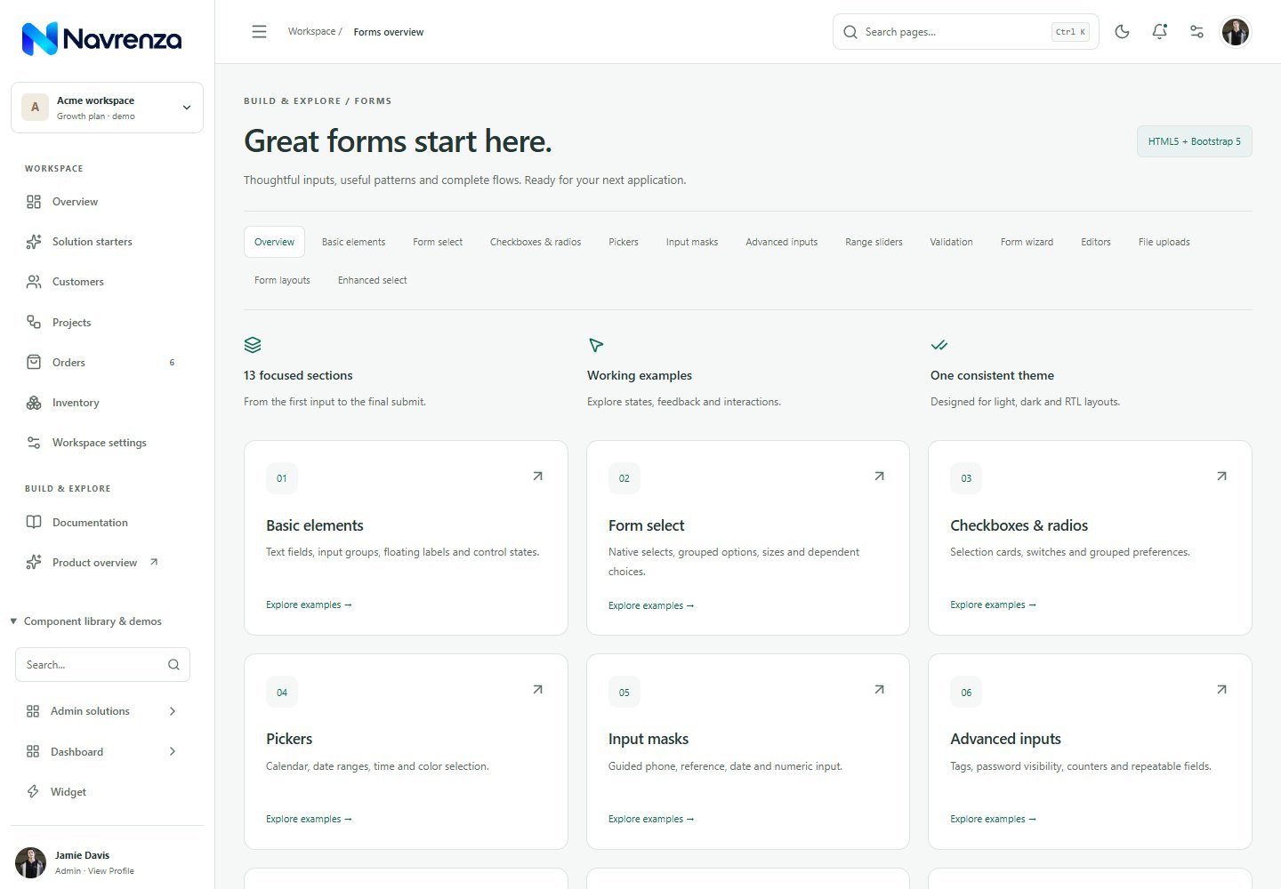
Task: Click Explore examples under Pickers
Action: point(309,819)
